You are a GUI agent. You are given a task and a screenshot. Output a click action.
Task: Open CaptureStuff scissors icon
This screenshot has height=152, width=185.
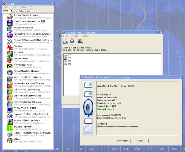[10, 116]
